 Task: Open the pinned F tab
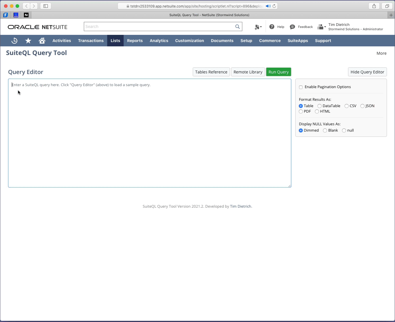[x=5, y=15]
